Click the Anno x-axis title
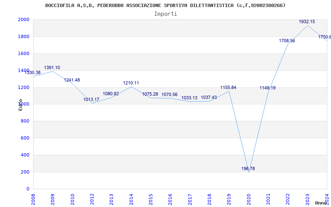The height and width of the screenshot is (207, 331). 321,203
